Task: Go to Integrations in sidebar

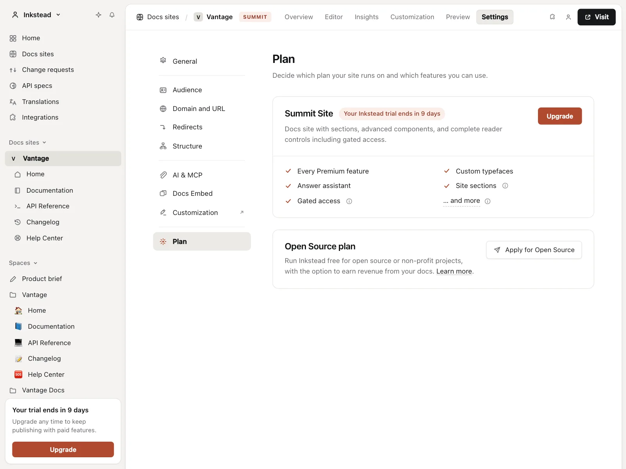Action: coord(63,117)
